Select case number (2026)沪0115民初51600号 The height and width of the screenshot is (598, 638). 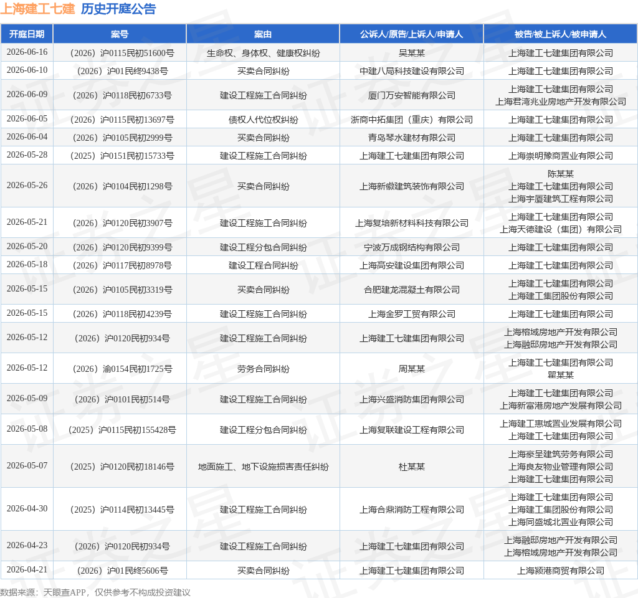click(122, 54)
